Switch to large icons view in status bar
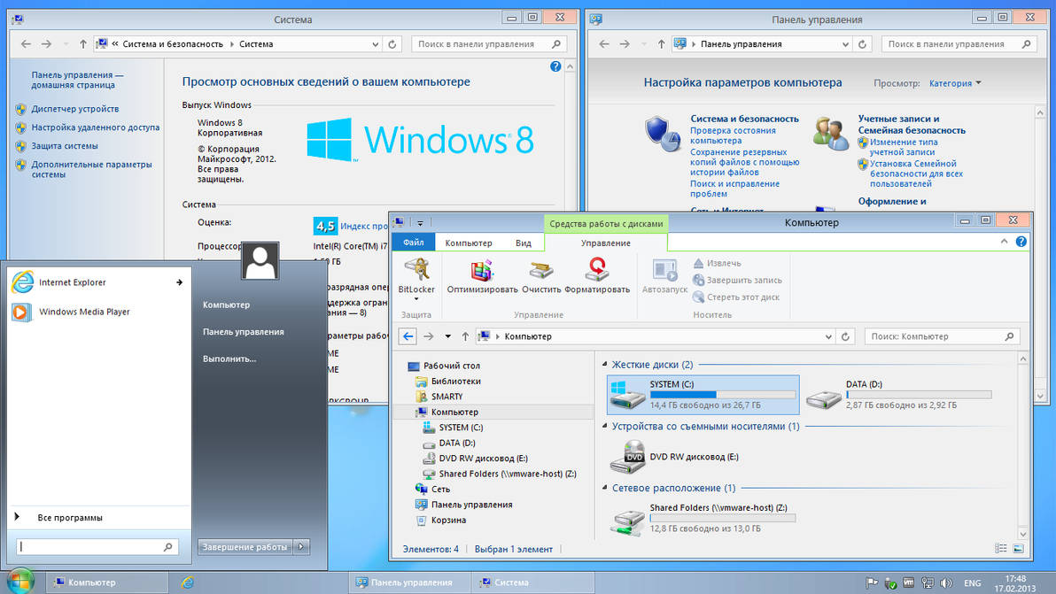Screen dimensions: 1056x594 (x=1018, y=549)
